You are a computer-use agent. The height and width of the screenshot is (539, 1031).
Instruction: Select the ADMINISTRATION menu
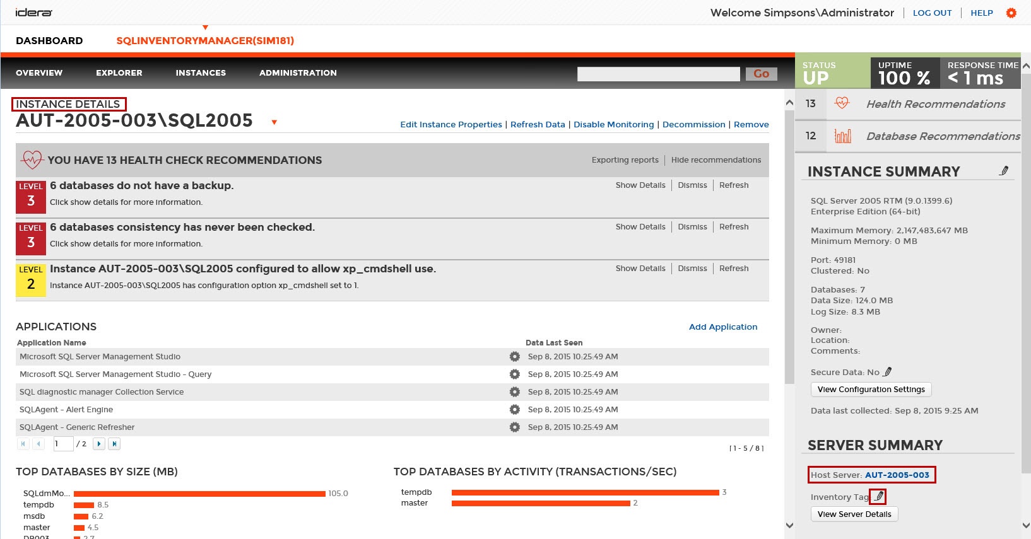point(298,73)
